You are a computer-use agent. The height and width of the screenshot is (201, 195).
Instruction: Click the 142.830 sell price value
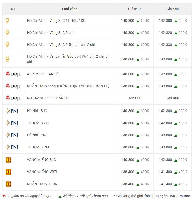165,45
